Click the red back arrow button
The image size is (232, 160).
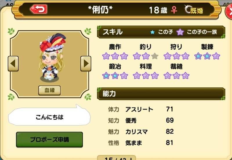39,9
